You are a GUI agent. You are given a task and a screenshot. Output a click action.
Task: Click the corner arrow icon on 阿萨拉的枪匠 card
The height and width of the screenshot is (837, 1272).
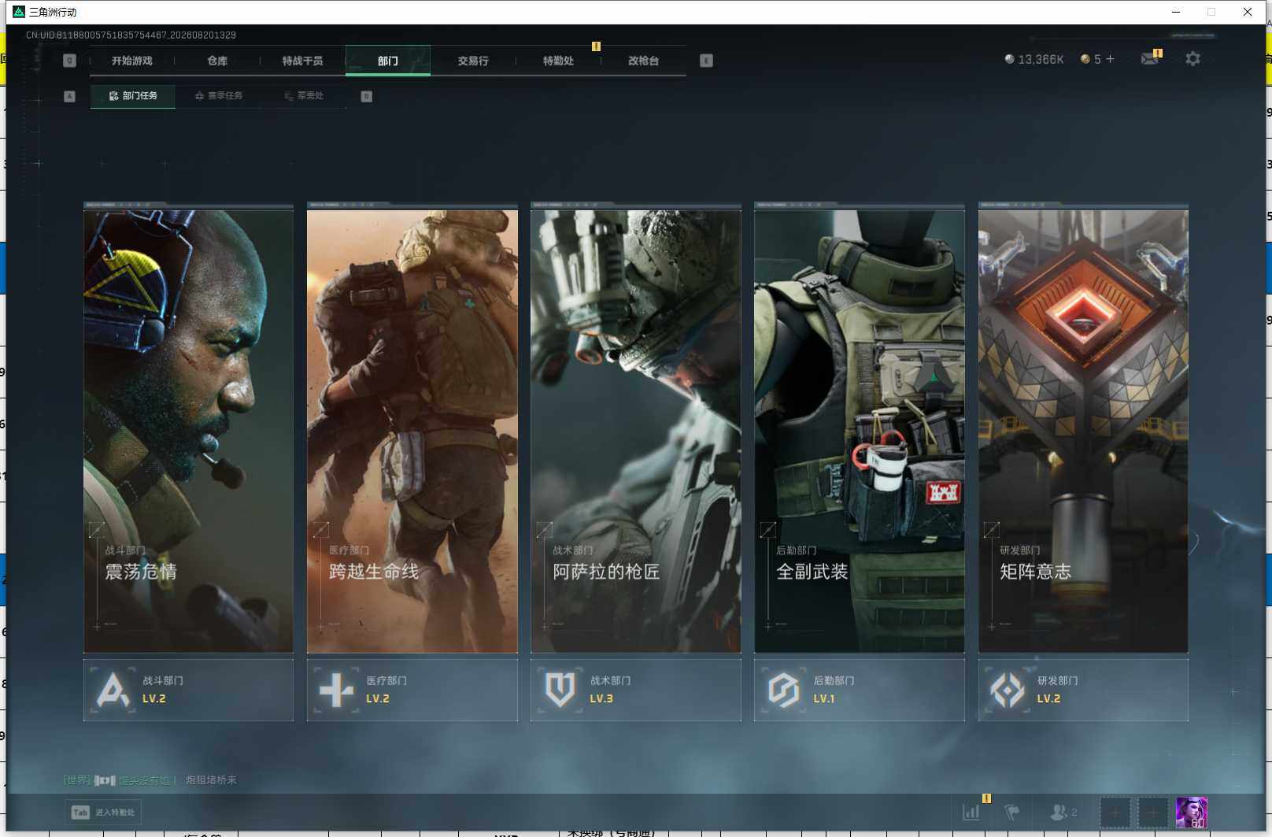tap(544, 530)
